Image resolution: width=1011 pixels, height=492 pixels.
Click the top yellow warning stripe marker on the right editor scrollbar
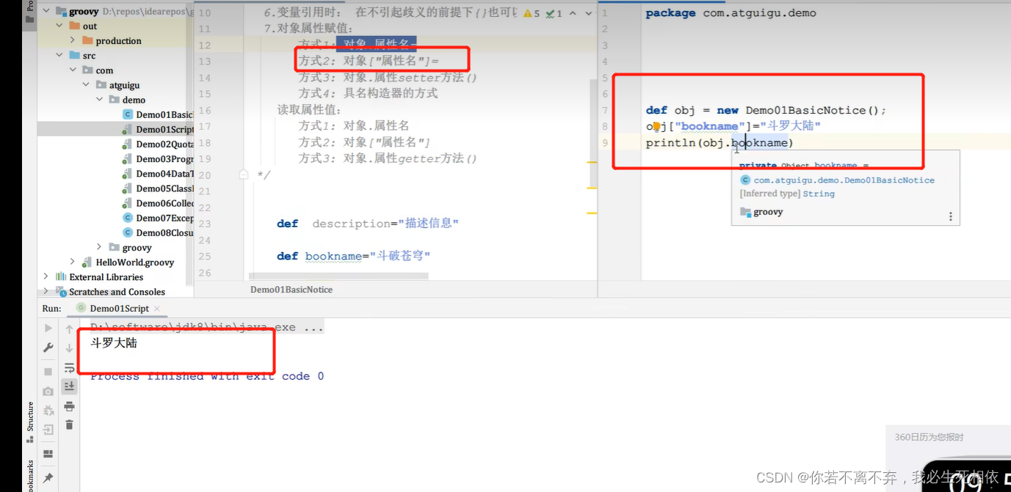pos(592,161)
